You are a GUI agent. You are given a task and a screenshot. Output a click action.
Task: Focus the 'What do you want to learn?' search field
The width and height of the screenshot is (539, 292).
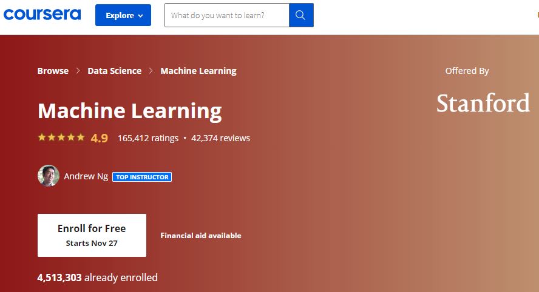coord(227,15)
